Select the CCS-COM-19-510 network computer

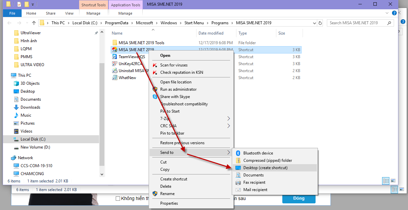[36, 166]
